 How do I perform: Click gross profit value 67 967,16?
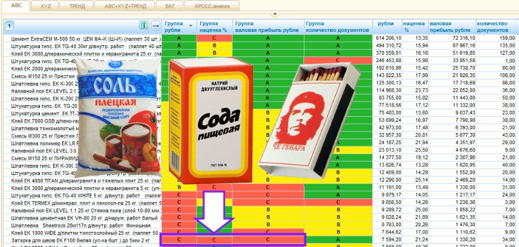click(464, 45)
